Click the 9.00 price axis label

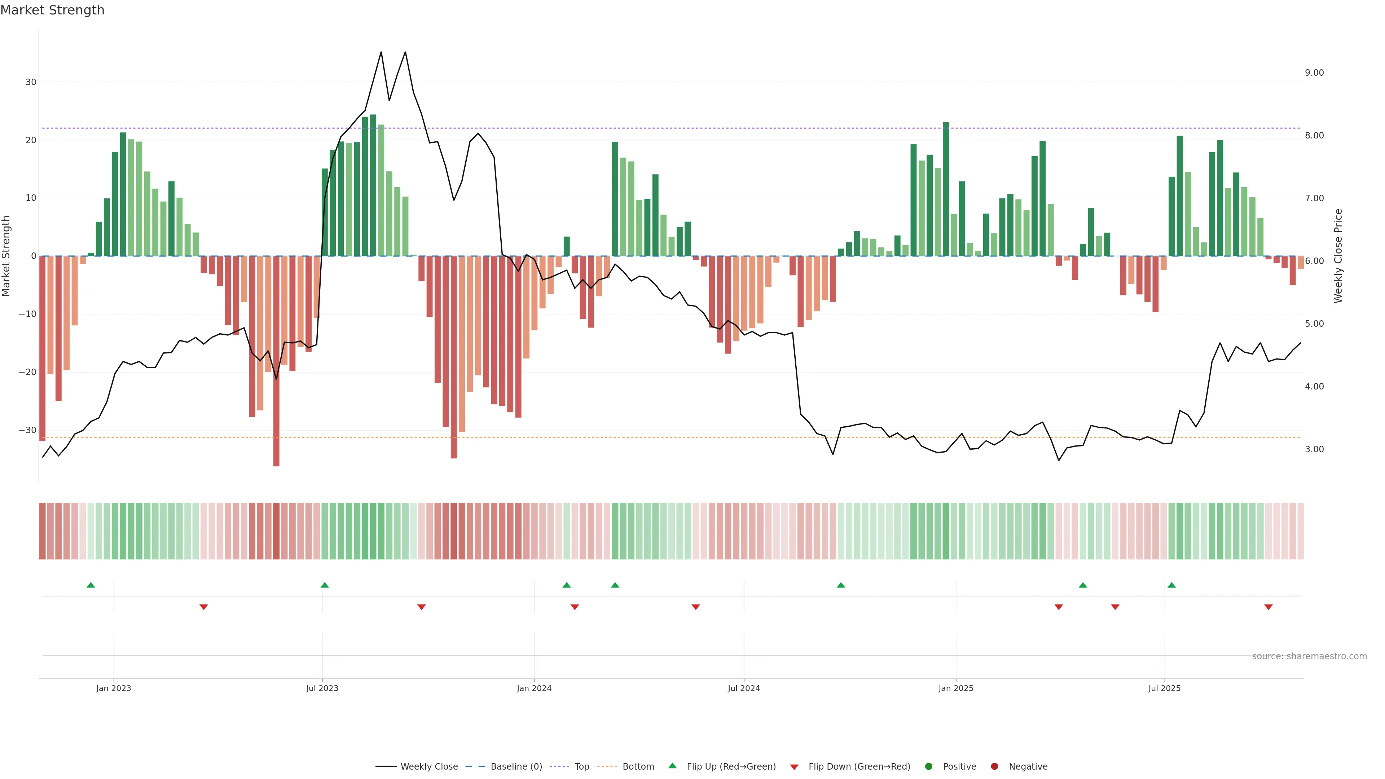coord(1314,72)
